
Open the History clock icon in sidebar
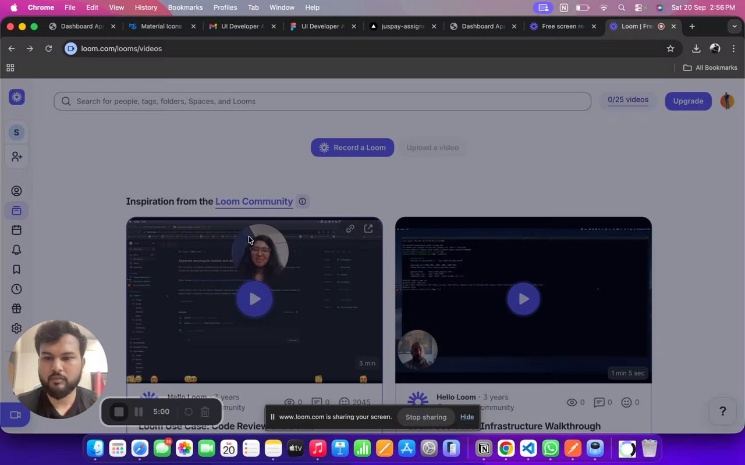pyautogui.click(x=16, y=289)
